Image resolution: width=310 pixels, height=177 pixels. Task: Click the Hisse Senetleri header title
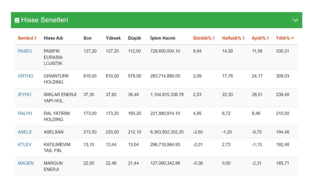click(x=44, y=20)
